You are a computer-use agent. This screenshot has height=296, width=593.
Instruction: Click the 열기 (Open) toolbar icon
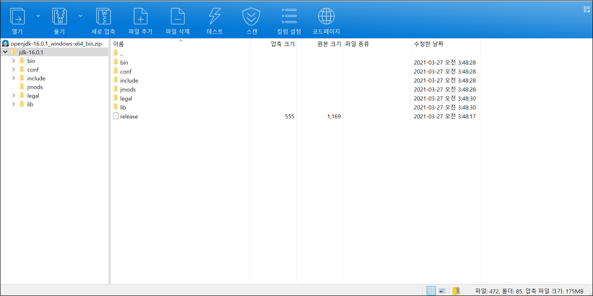[18, 16]
